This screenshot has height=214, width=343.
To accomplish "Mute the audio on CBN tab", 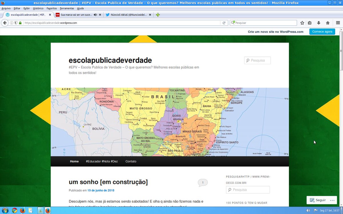I will click(95, 15).
